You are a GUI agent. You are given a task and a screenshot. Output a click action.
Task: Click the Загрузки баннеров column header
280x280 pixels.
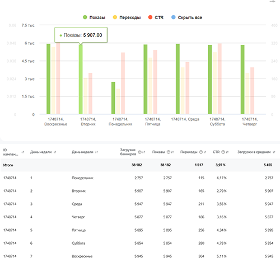click(128, 152)
